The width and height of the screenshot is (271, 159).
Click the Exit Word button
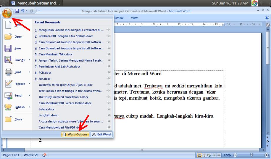click(102, 134)
